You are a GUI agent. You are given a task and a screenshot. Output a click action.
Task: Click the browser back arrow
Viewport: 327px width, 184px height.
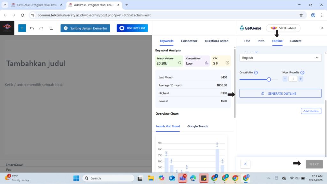(x=5, y=15)
